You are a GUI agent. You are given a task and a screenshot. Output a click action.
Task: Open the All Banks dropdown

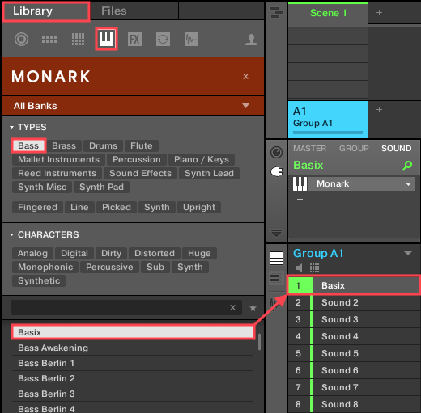[245, 106]
